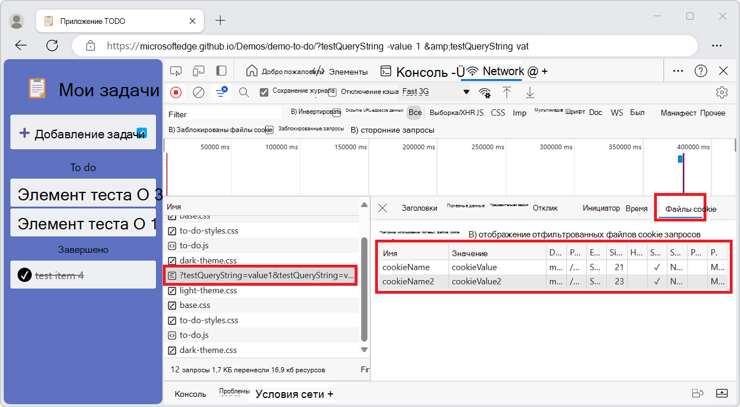Close the Приложение TODO browser tab
This screenshot has width=740, height=407.
[192, 21]
